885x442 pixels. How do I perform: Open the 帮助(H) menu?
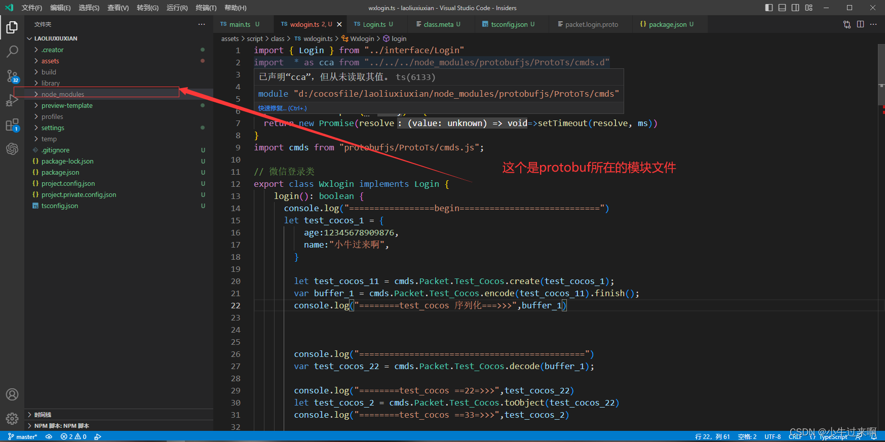(236, 8)
